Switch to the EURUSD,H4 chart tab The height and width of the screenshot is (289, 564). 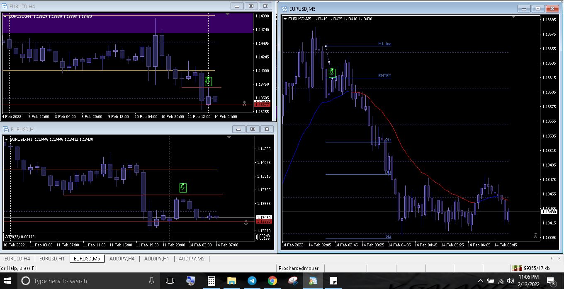17,259
